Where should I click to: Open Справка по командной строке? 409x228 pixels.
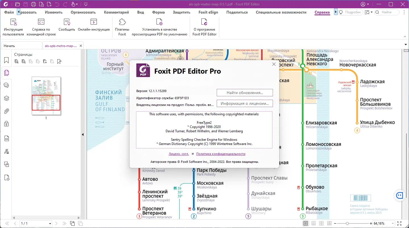click(x=41, y=27)
